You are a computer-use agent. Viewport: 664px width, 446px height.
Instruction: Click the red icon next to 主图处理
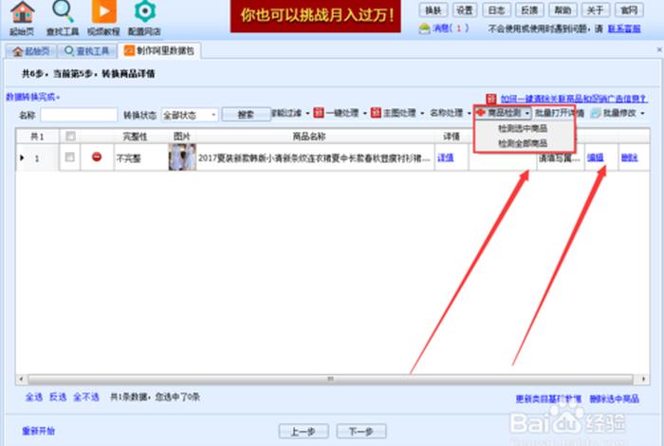click(x=376, y=113)
